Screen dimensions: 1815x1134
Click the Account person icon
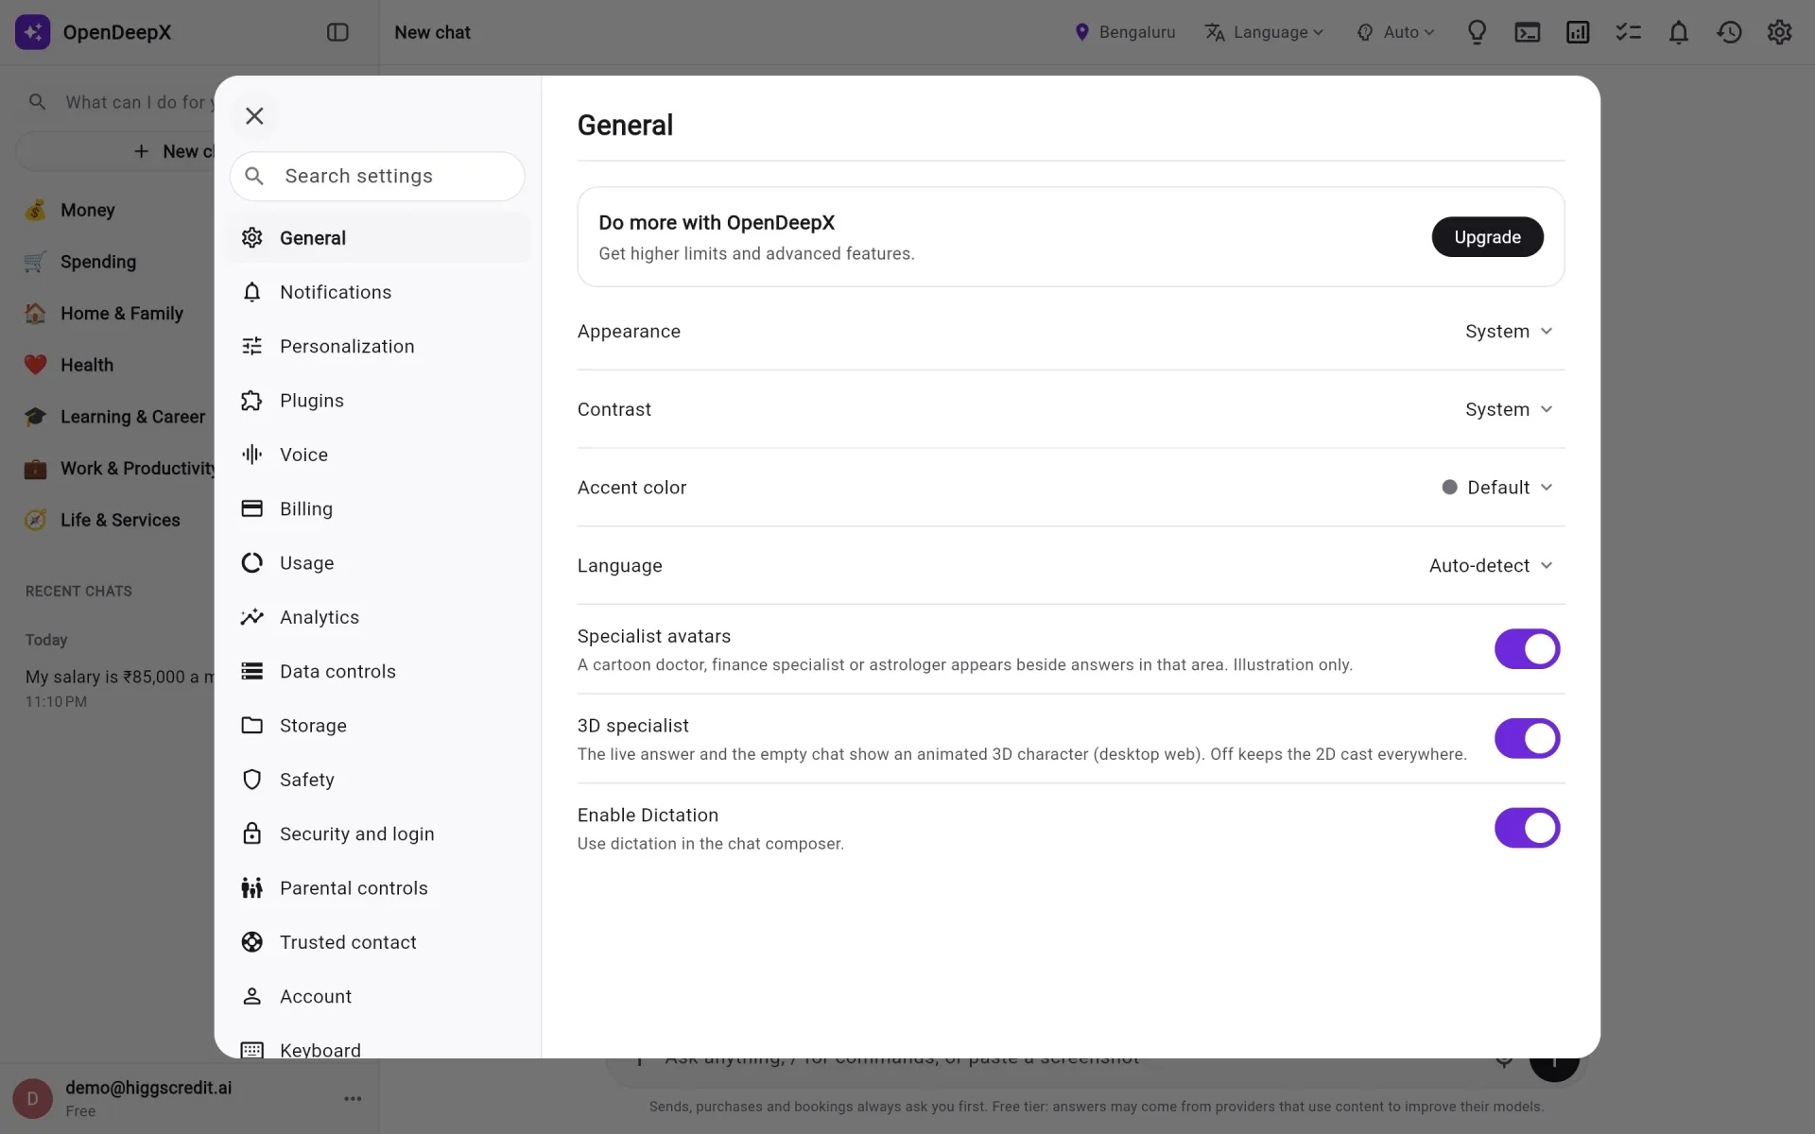tap(251, 996)
